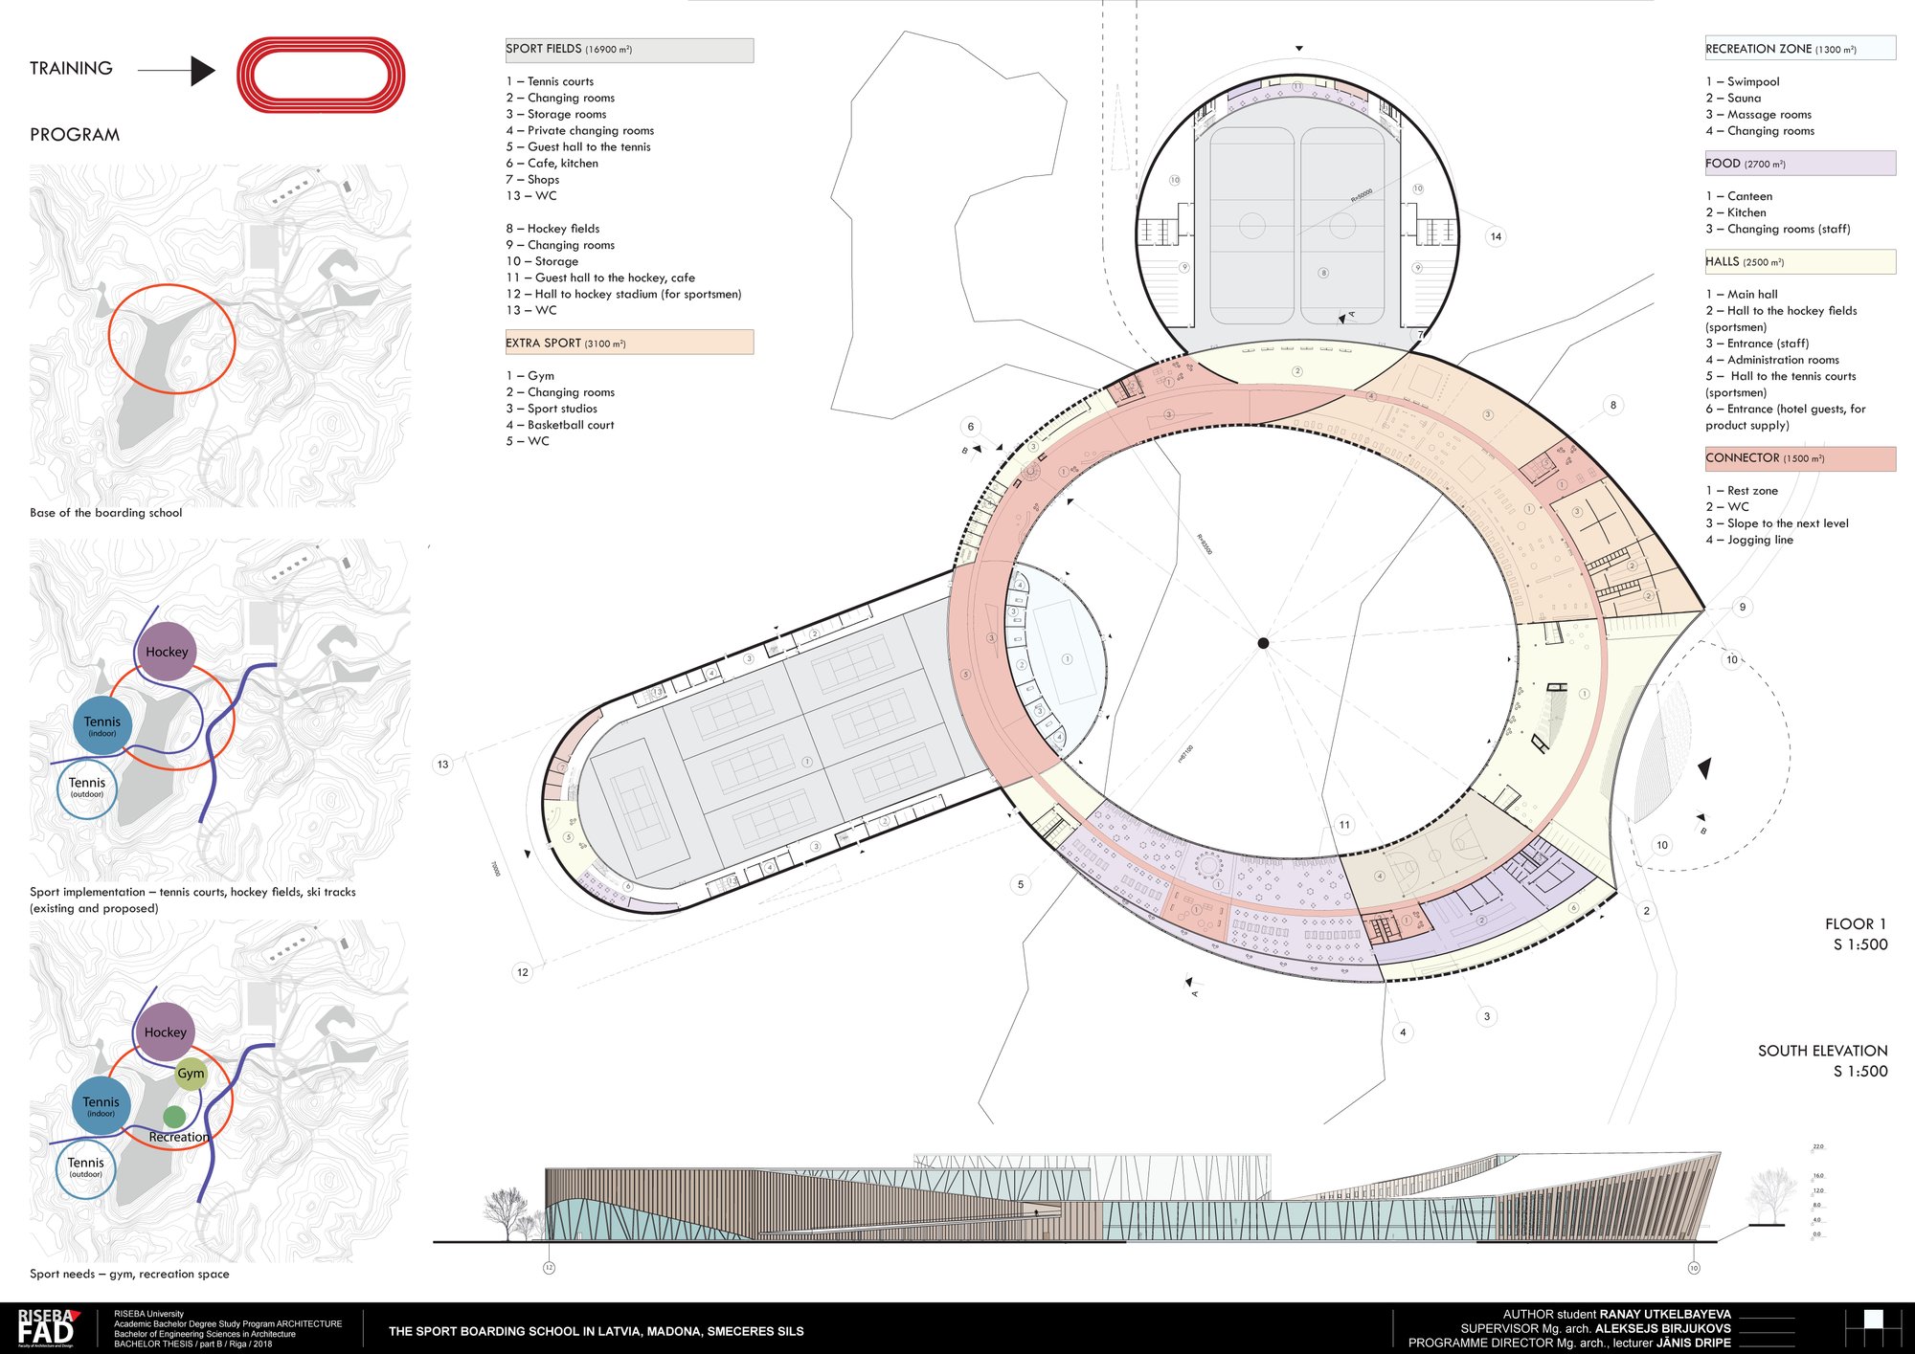1915x1354 pixels.
Task: Click legend entry '1 – Rest zone'
Action: pos(1742,491)
